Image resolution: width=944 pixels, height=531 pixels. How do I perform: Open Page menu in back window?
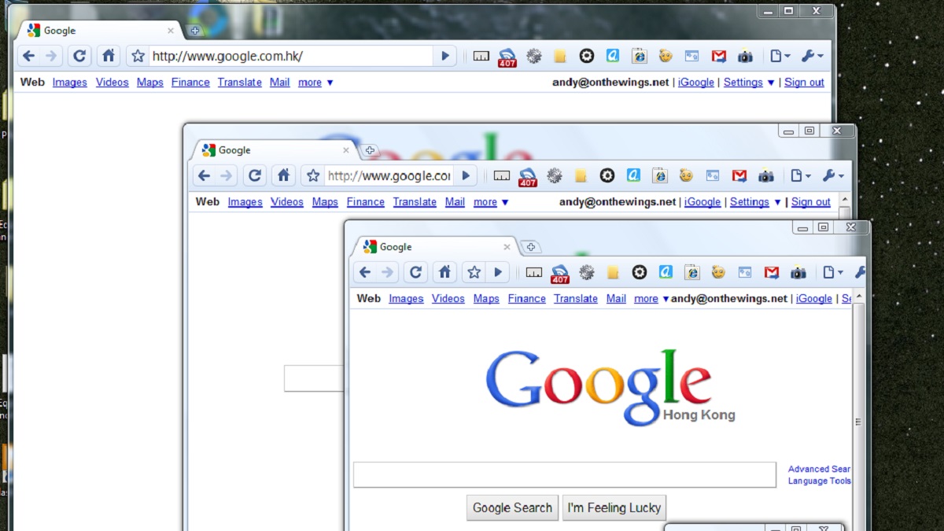click(x=780, y=56)
